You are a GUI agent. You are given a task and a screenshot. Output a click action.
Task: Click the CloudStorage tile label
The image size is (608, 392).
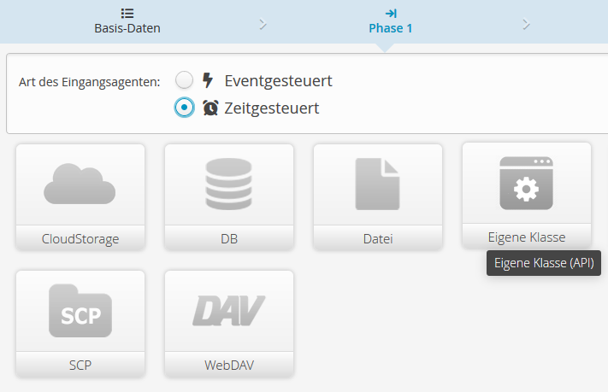pos(80,238)
